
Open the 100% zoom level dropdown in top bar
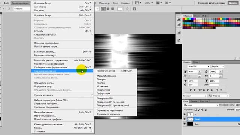tap(152, 3)
